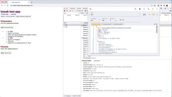Open DevTools settings gear icon
The width and height of the screenshot is (172, 97).
pyautogui.click(x=165, y=8)
